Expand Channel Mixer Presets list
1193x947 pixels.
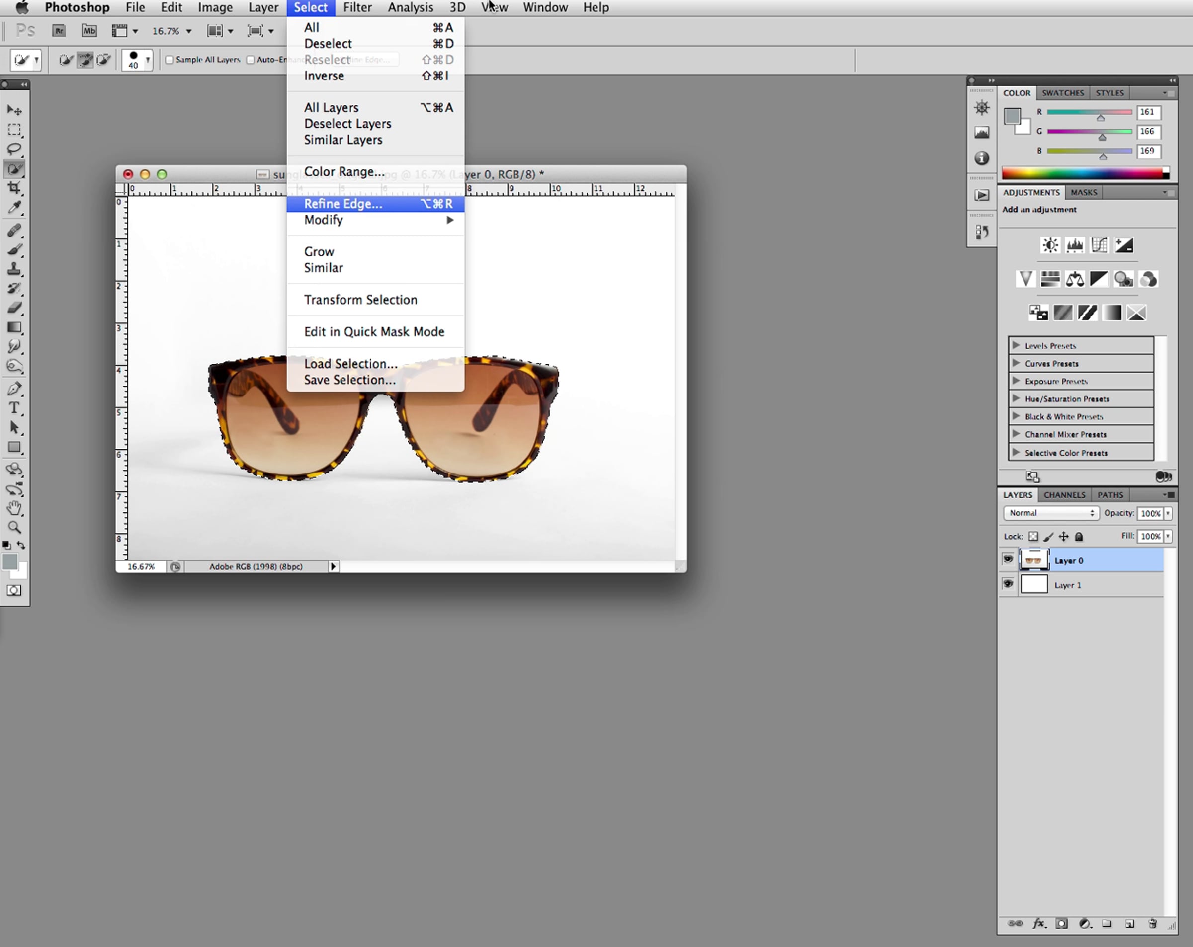1016,434
